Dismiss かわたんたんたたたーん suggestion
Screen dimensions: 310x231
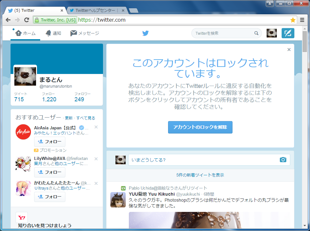96,184
